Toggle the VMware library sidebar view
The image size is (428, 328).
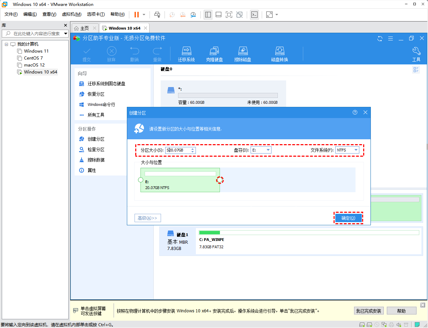(x=208, y=15)
